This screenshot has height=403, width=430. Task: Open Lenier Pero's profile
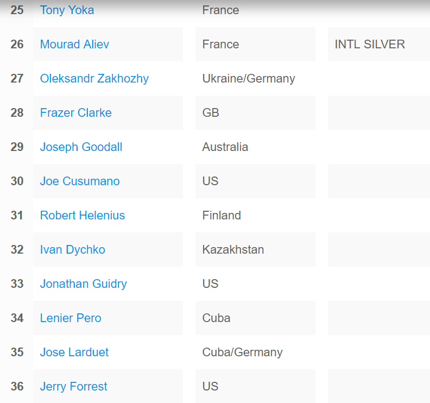pyautogui.click(x=71, y=318)
